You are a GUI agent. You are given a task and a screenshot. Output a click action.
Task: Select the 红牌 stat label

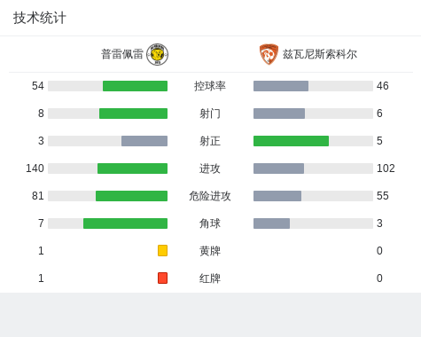pos(210,278)
